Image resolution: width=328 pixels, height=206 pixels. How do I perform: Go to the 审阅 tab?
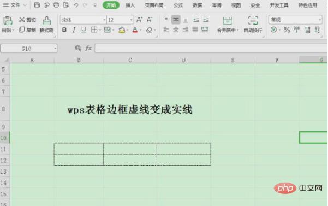[217, 5]
